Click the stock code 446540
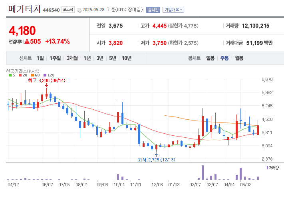The image size is (284, 201). pos(51,10)
